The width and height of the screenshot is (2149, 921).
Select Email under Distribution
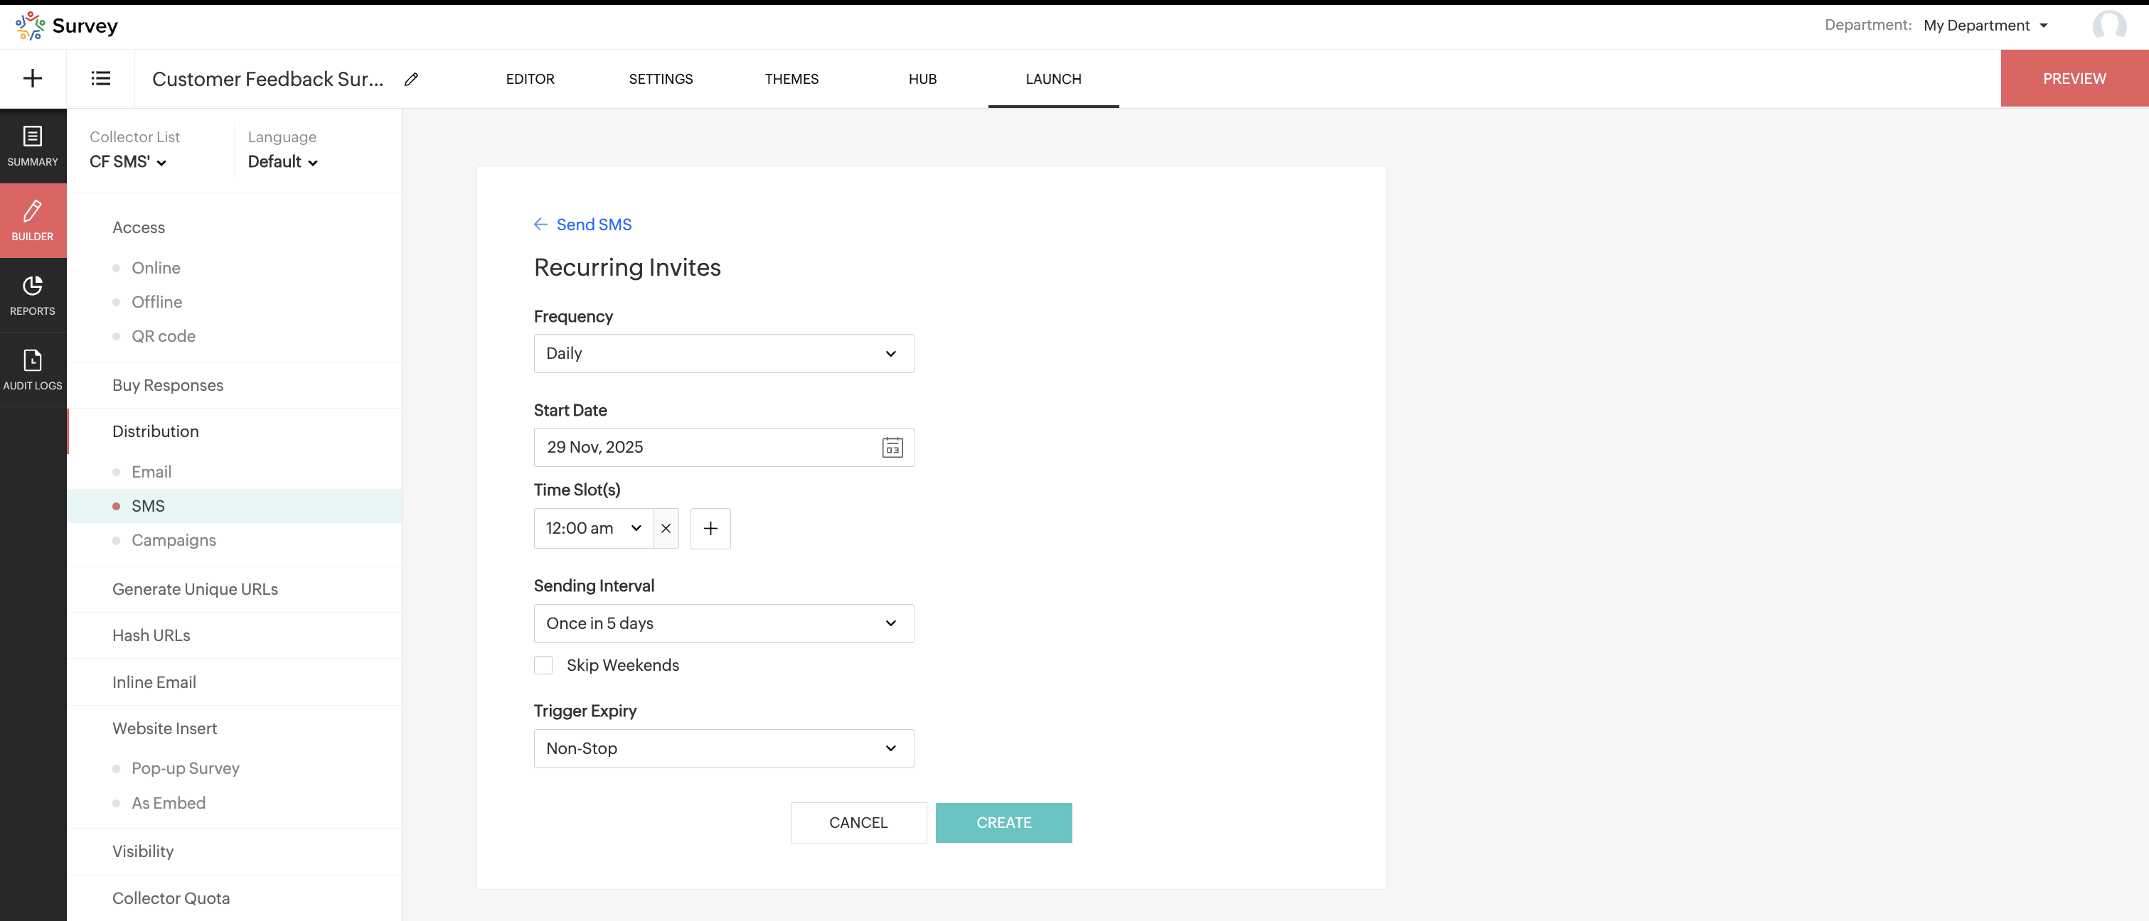[151, 472]
